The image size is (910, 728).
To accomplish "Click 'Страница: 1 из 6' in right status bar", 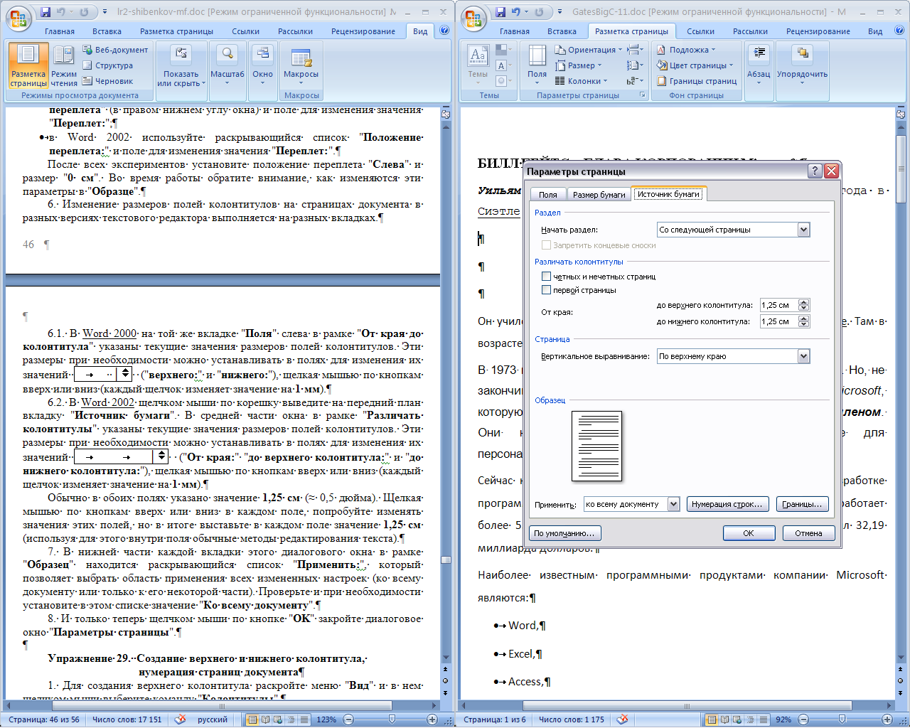I will pyautogui.click(x=495, y=719).
